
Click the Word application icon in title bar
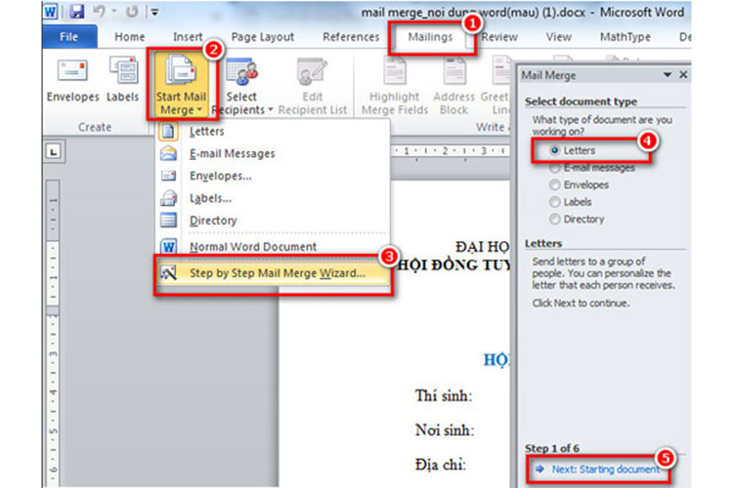[x=50, y=11]
